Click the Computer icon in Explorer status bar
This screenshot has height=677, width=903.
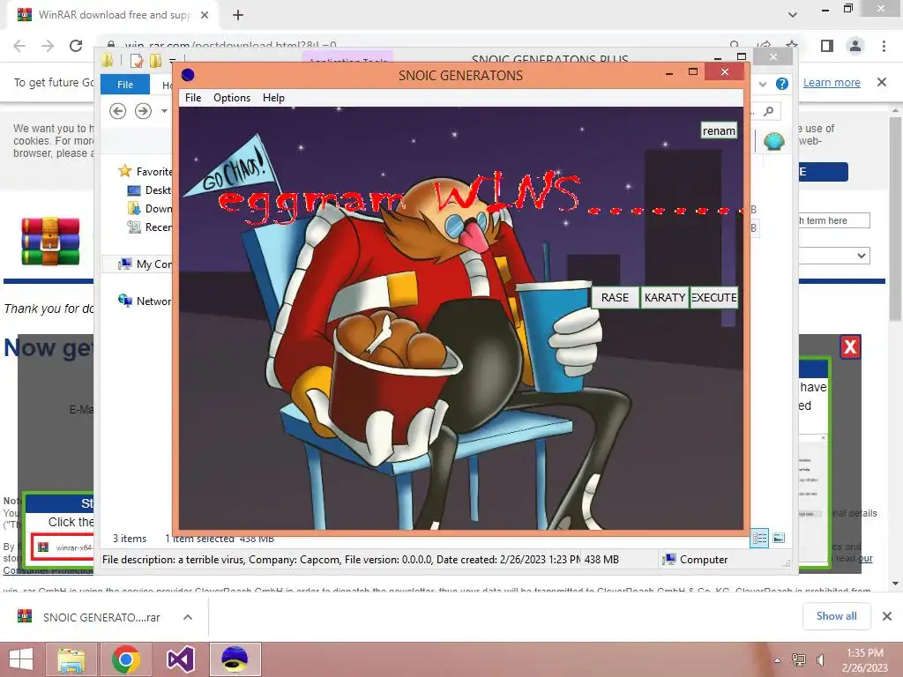click(x=669, y=560)
